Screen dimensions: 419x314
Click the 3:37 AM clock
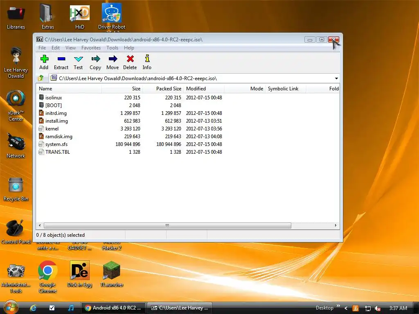(x=398, y=308)
